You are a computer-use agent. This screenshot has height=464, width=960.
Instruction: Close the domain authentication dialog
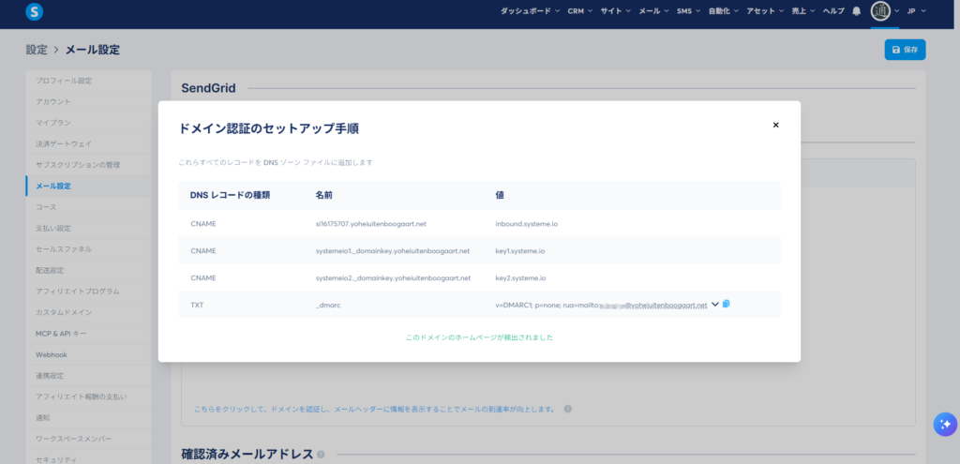[x=775, y=125]
